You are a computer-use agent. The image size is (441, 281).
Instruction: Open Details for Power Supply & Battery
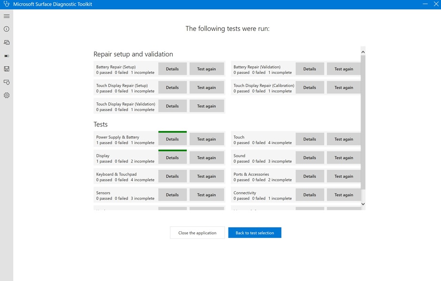[x=172, y=139]
